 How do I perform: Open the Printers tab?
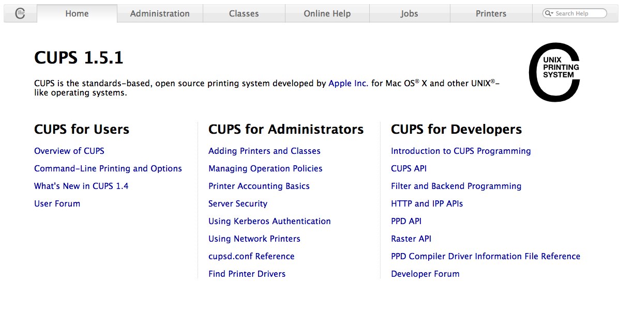491,13
